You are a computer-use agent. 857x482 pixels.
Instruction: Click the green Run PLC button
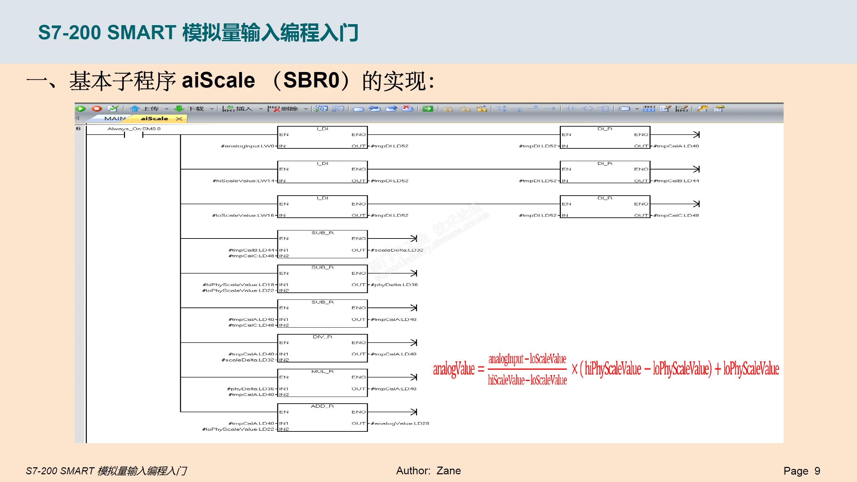tap(80, 109)
